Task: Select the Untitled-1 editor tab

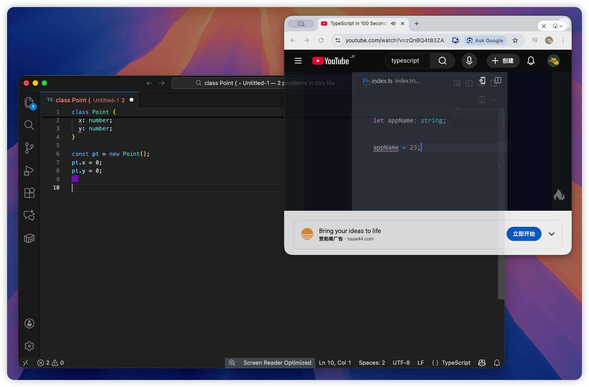Action: [x=89, y=100]
